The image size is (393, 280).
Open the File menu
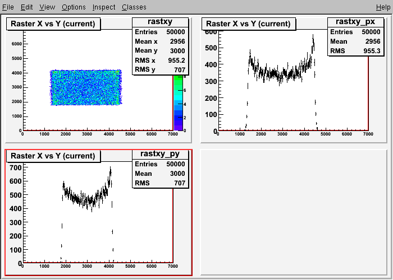click(8, 7)
